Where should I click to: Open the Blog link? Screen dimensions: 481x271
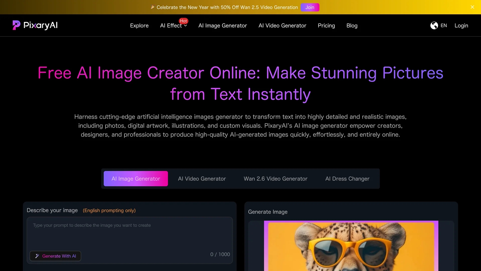pos(352,26)
